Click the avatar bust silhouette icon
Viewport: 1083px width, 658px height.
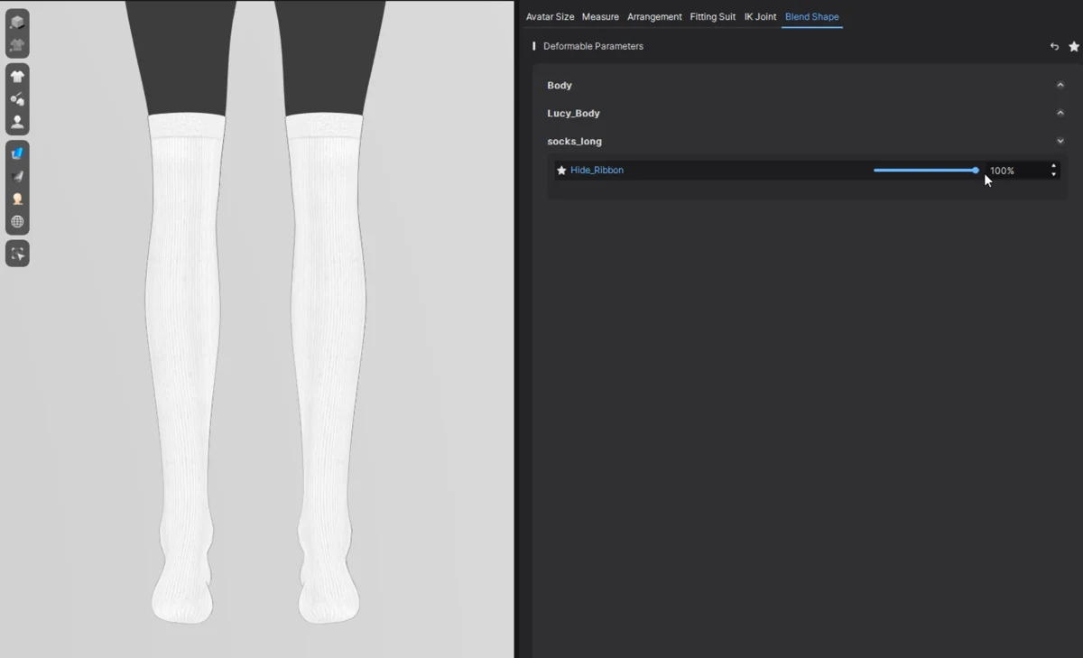tap(17, 122)
